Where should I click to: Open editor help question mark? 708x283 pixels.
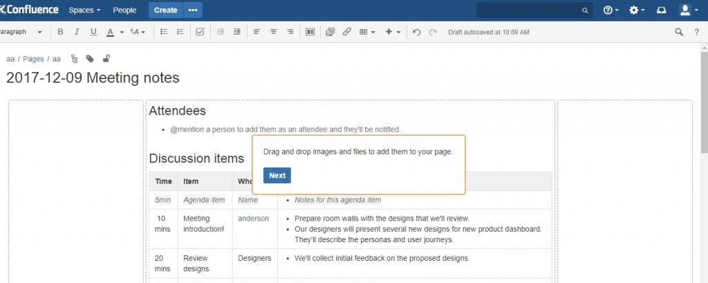697,32
